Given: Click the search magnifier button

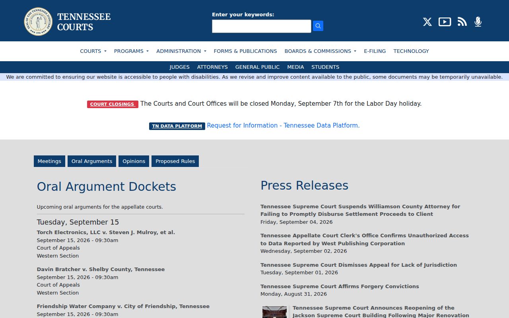Looking at the screenshot, I should pyautogui.click(x=318, y=26).
